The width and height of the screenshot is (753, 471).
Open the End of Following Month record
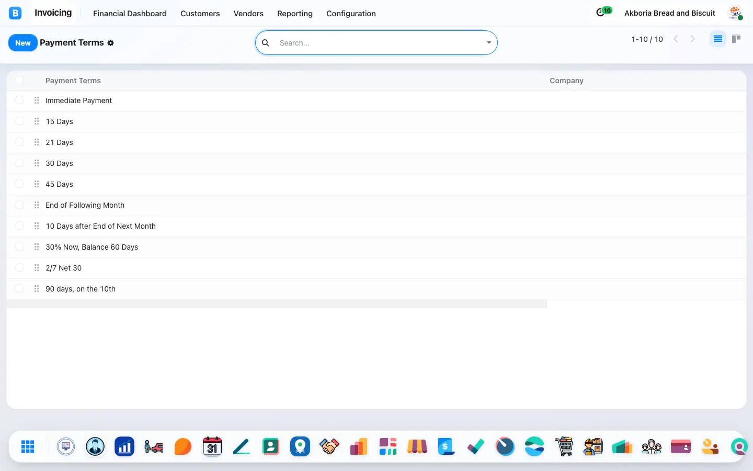pos(85,205)
